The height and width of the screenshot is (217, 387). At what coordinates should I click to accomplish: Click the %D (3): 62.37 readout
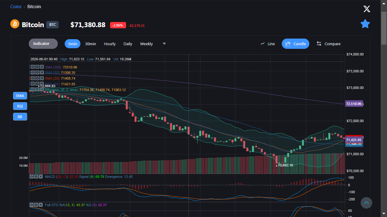[96, 205]
